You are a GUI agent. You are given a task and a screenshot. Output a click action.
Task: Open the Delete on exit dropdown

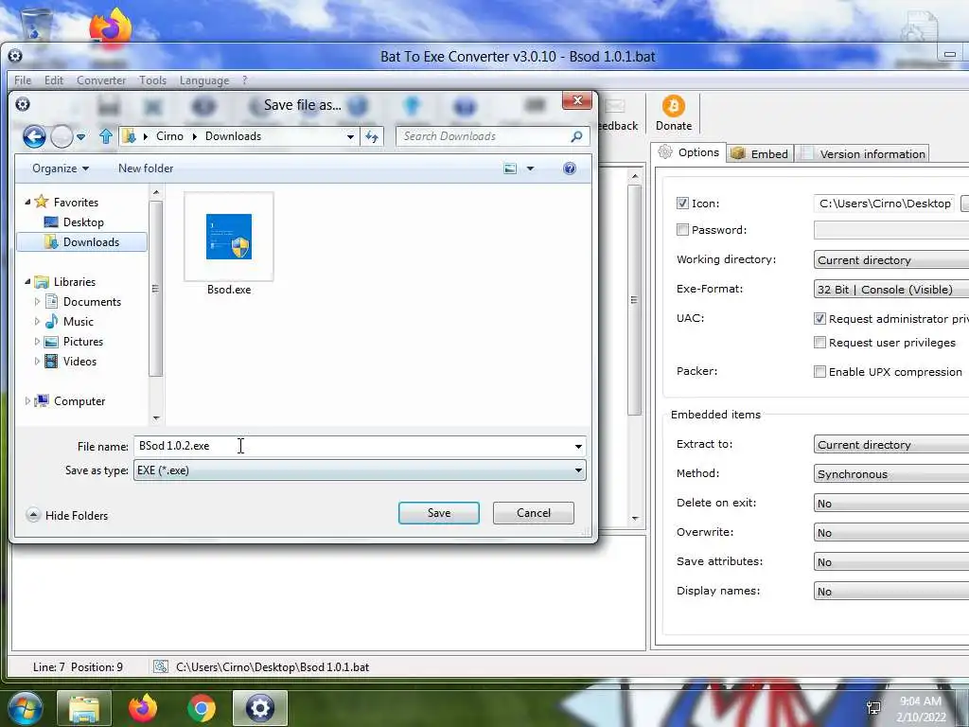891,504
